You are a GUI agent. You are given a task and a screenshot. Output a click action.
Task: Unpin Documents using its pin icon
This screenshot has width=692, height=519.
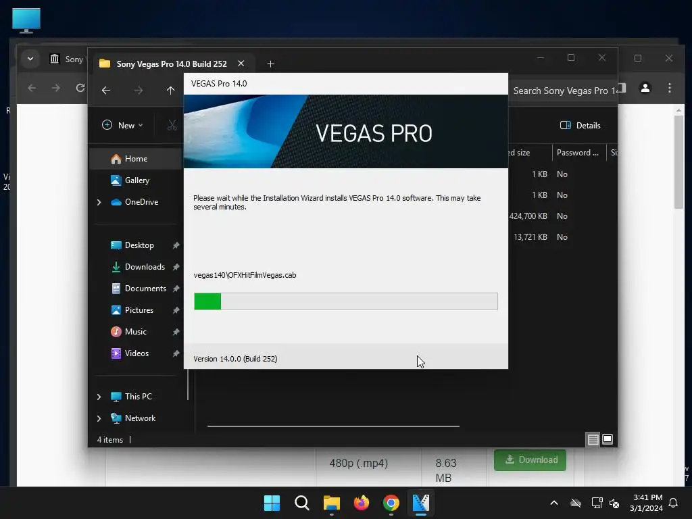pos(176,289)
